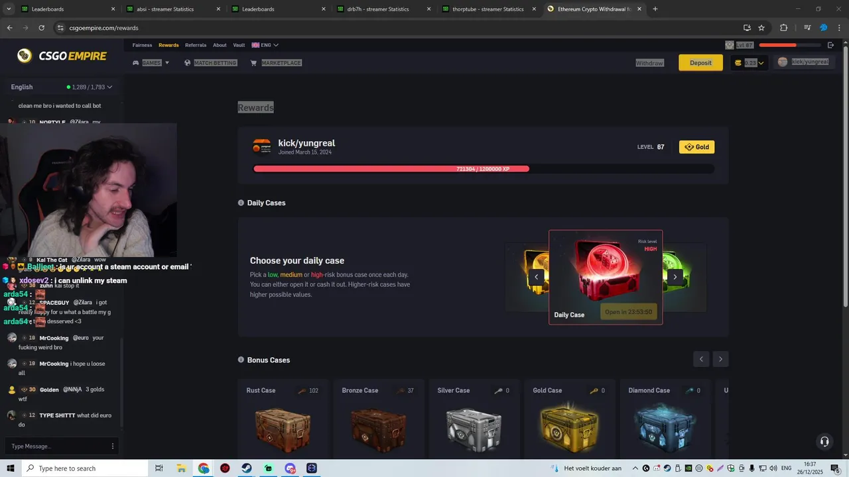Show the previous daily case
849x477 pixels.
536,277
